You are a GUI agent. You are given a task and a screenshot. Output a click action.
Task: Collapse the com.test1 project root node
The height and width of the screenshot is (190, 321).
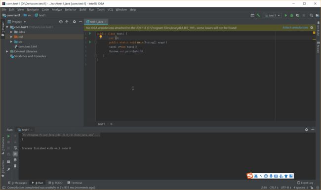tap(7, 27)
